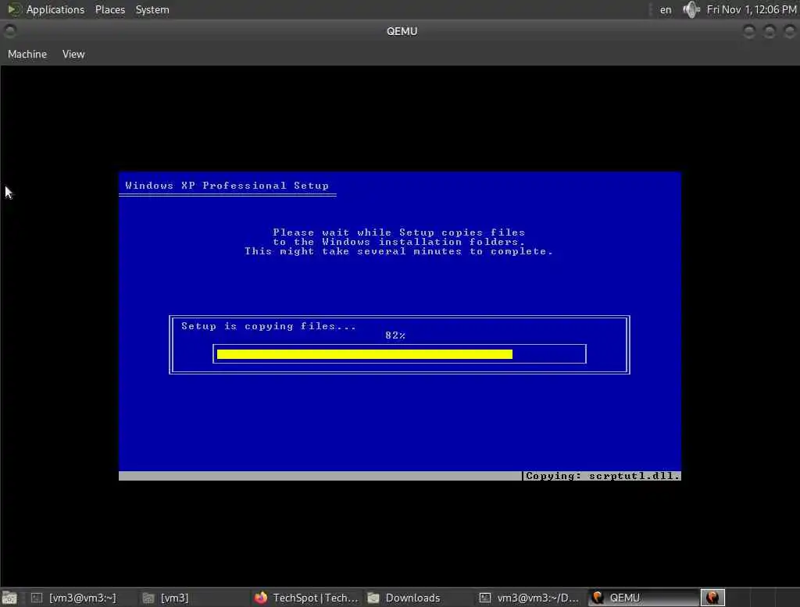Click the volume speaker icon
This screenshot has height=607, width=800.
tap(691, 9)
